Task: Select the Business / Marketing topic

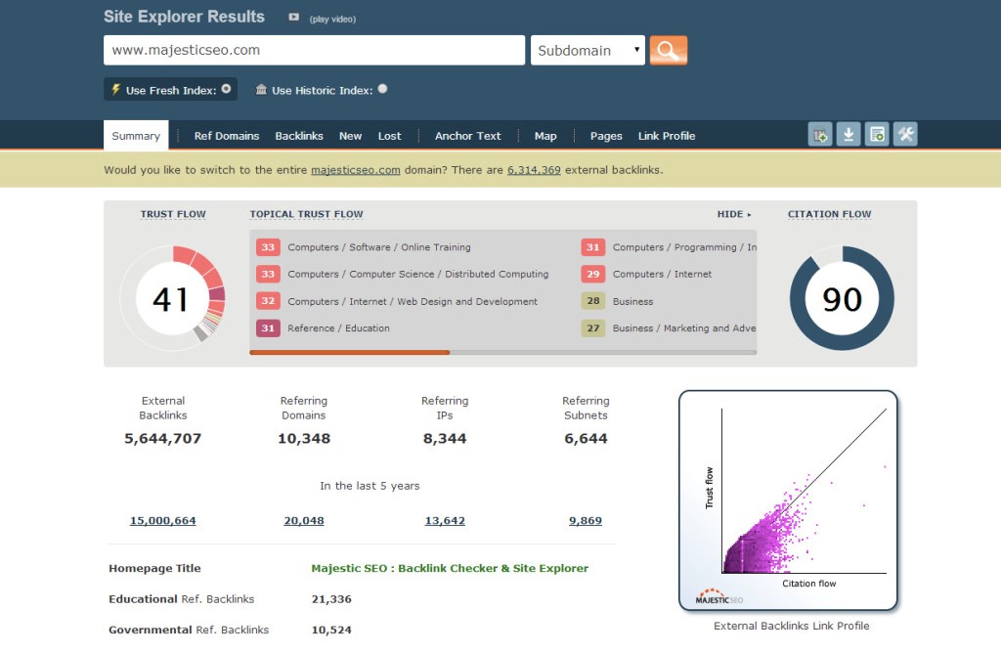Action: pos(684,328)
